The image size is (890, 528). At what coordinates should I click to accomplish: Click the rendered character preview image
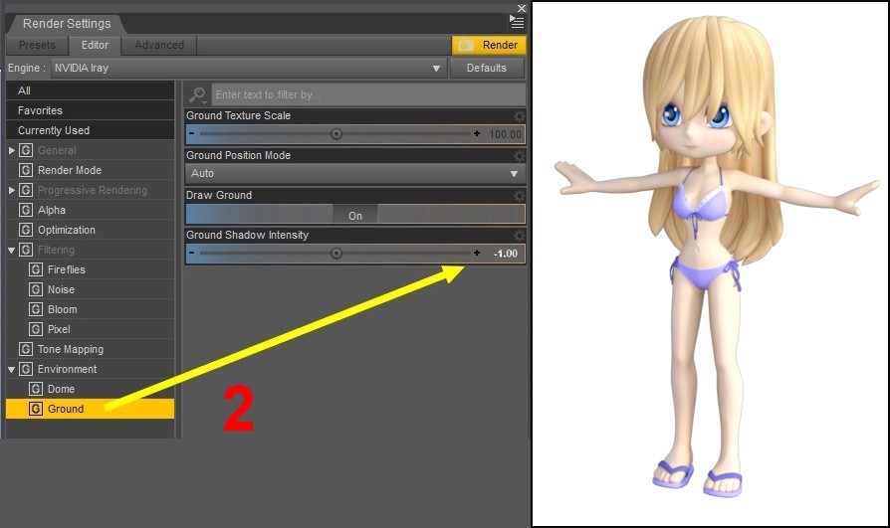point(710,264)
